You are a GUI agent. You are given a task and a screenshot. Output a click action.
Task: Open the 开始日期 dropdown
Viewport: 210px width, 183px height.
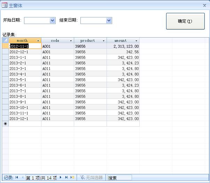(53, 21)
